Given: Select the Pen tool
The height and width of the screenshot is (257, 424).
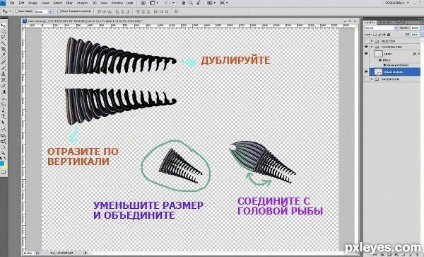Looking at the screenshot, I should (x=4, y=110).
